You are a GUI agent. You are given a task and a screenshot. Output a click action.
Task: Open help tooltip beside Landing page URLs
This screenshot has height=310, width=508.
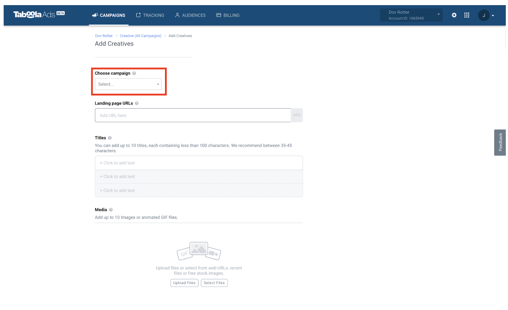tap(136, 103)
